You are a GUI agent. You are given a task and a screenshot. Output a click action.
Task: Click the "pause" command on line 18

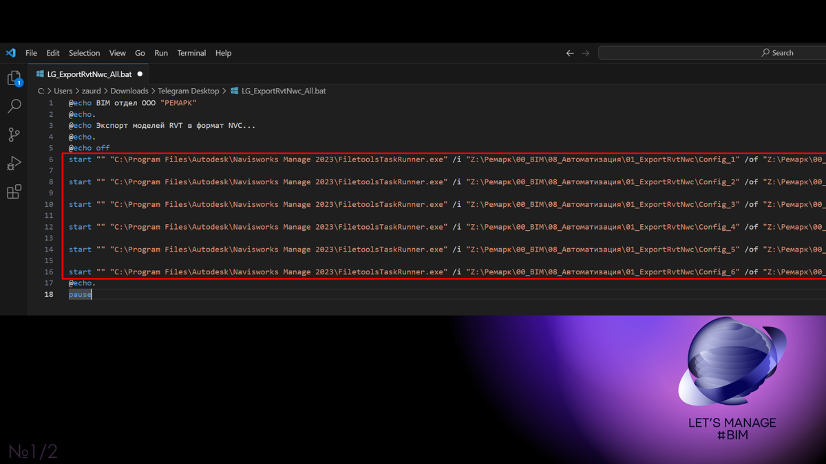click(x=80, y=294)
